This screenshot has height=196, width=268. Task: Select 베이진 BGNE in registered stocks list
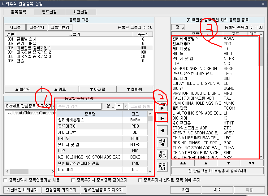(215, 88)
